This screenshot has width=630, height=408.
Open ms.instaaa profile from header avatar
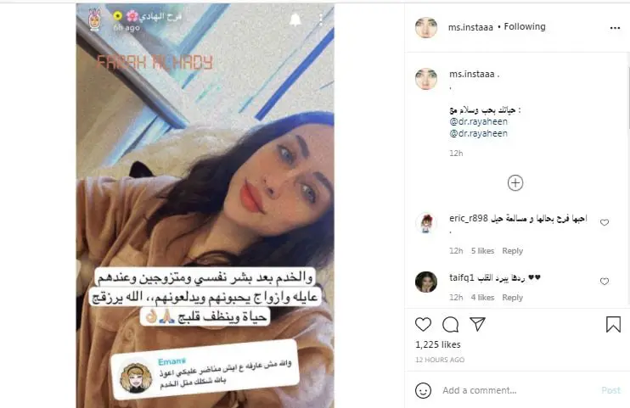426,28
